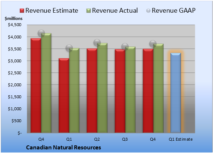Click the "$millions" axis unit label

click(x=14, y=18)
